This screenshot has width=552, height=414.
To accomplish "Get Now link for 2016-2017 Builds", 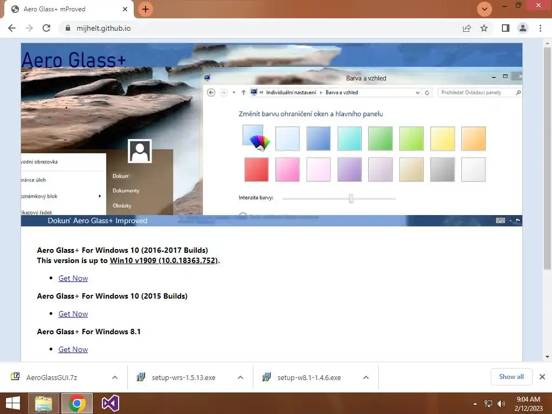I will 73,278.
